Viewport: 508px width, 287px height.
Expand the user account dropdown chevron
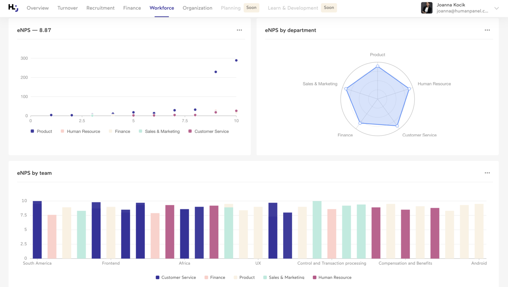(496, 8)
